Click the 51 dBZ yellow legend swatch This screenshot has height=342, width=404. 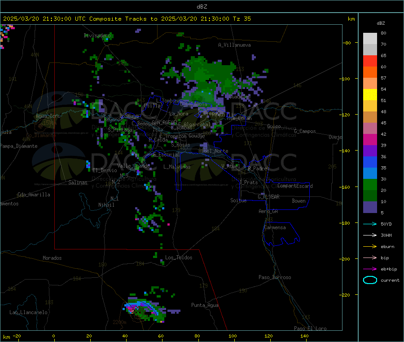tap(370, 95)
